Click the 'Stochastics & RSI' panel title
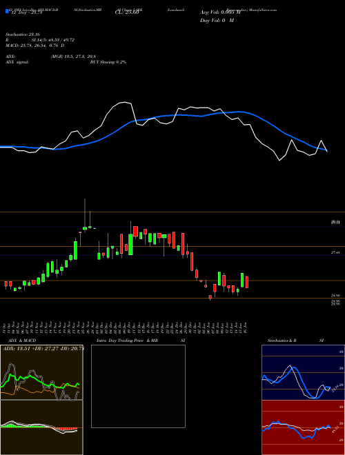The width and height of the screenshot is (345, 455). 295,341
